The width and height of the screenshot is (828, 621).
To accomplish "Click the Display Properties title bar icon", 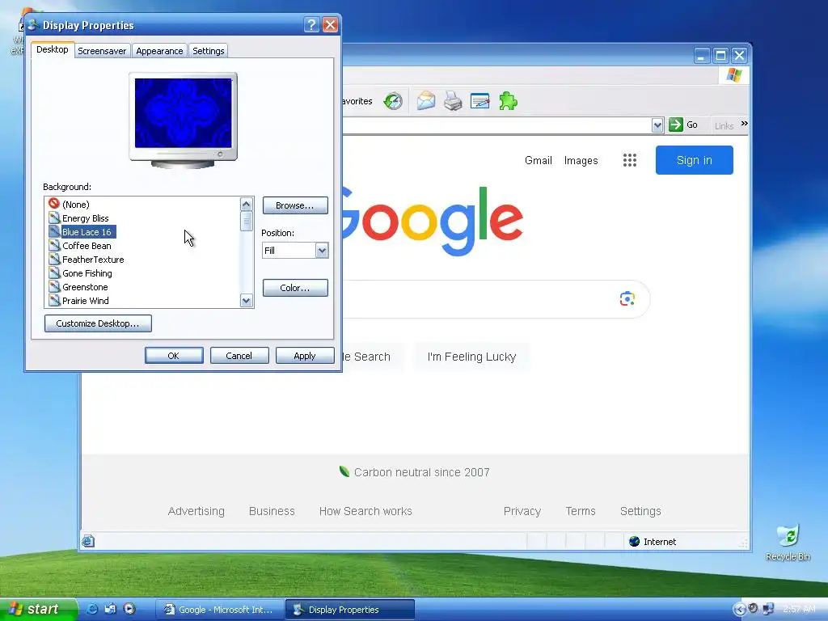I will pyautogui.click(x=33, y=24).
